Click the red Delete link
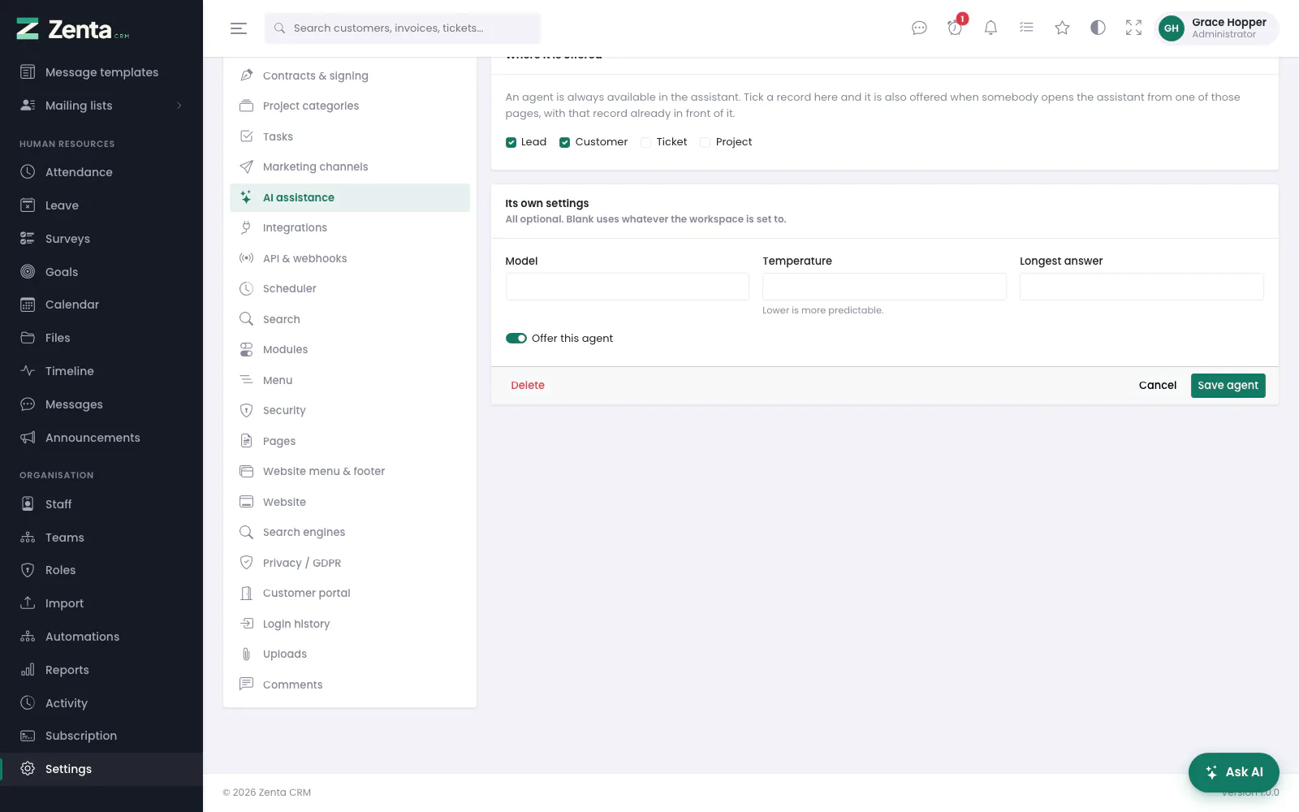This screenshot has width=1299, height=812. click(x=528, y=386)
